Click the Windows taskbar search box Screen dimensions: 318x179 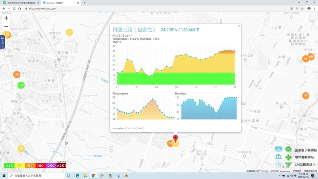[x=37, y=175]
